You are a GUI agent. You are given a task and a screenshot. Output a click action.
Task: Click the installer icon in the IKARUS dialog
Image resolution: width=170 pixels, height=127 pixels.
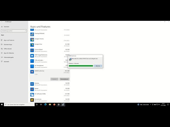[70, 59]
